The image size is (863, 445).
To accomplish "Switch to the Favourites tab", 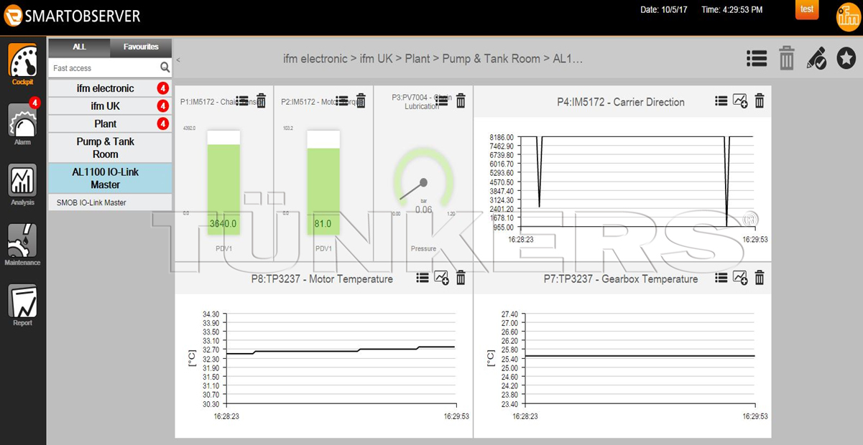I will click(141, 47).
